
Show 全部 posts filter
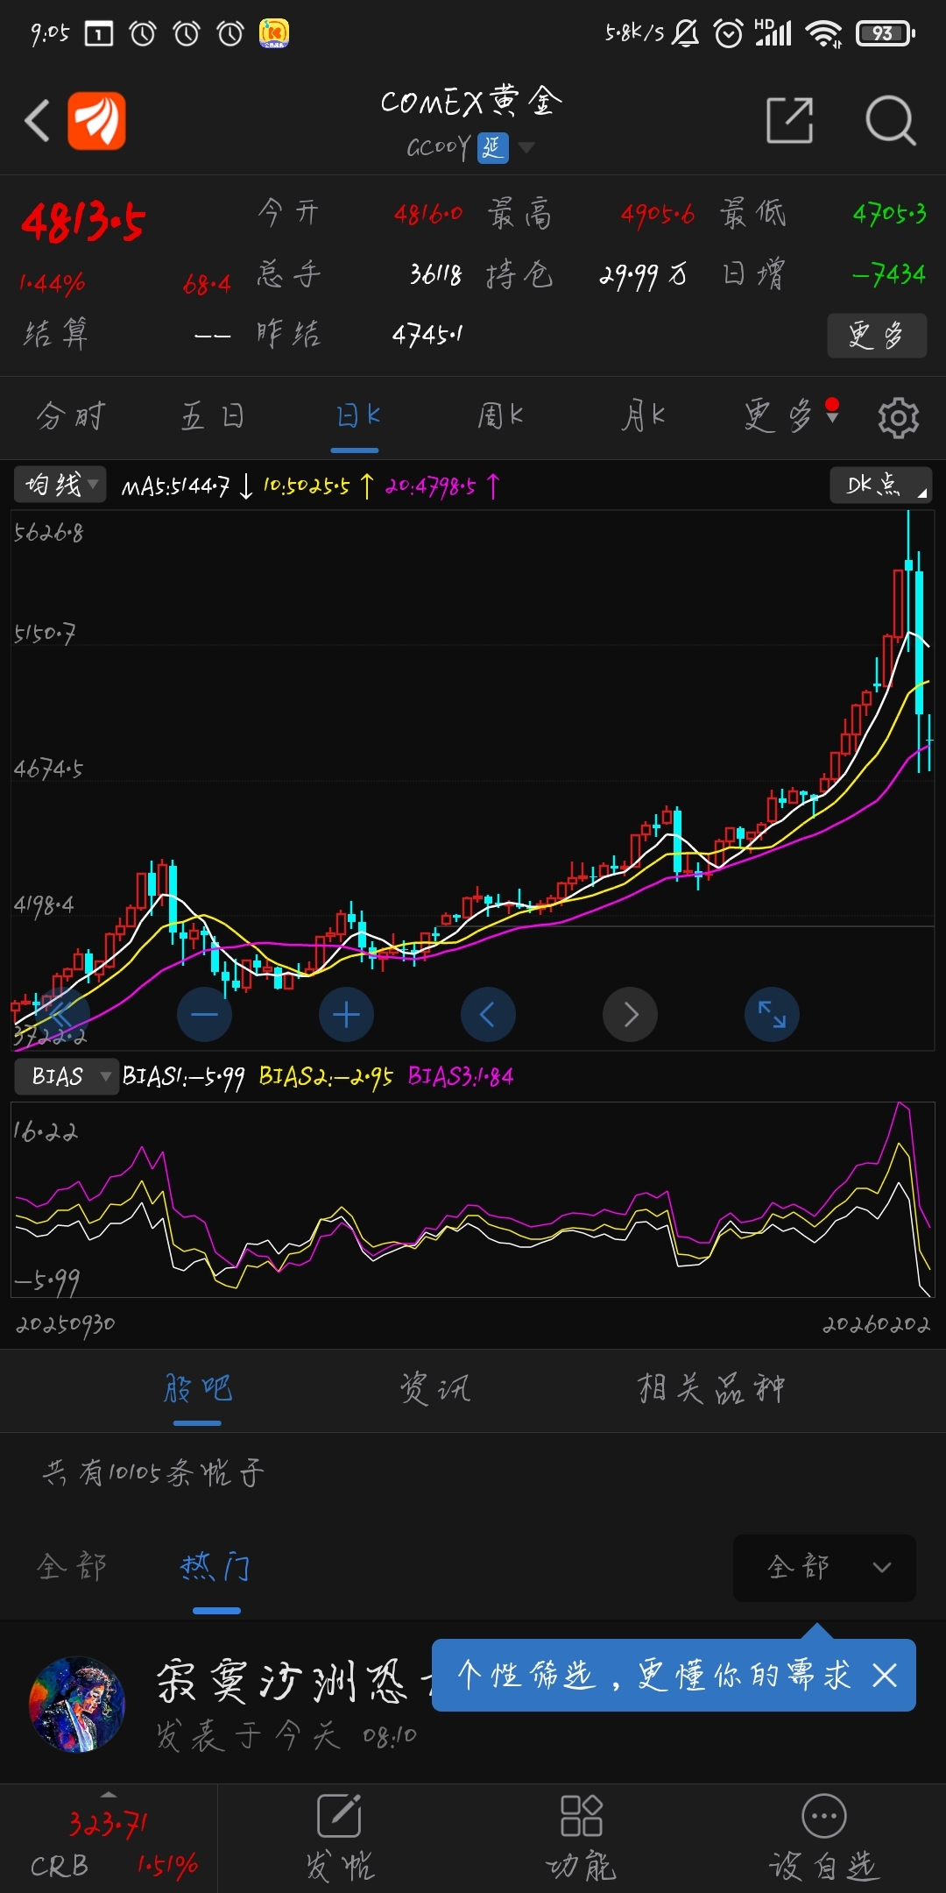72,1566
